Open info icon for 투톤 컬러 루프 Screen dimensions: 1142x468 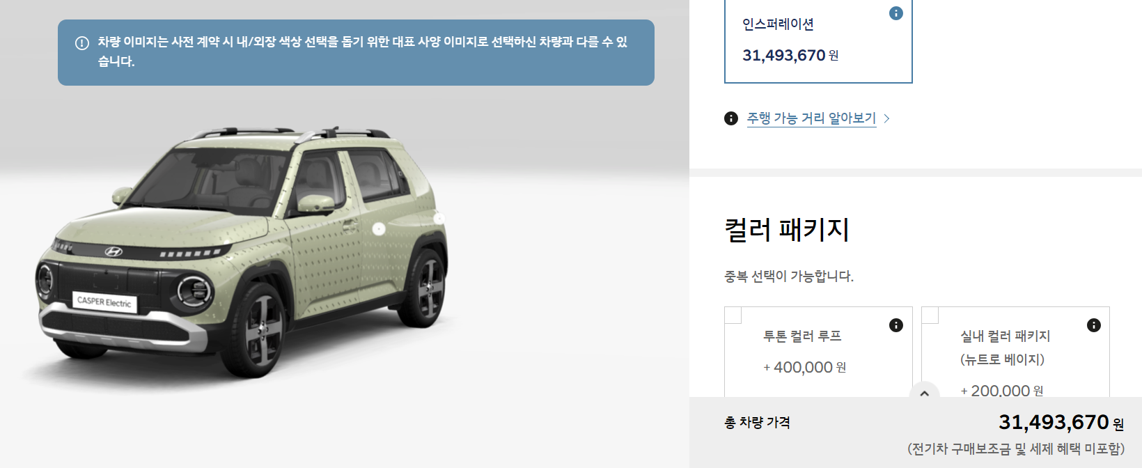[x=896, y=325]
